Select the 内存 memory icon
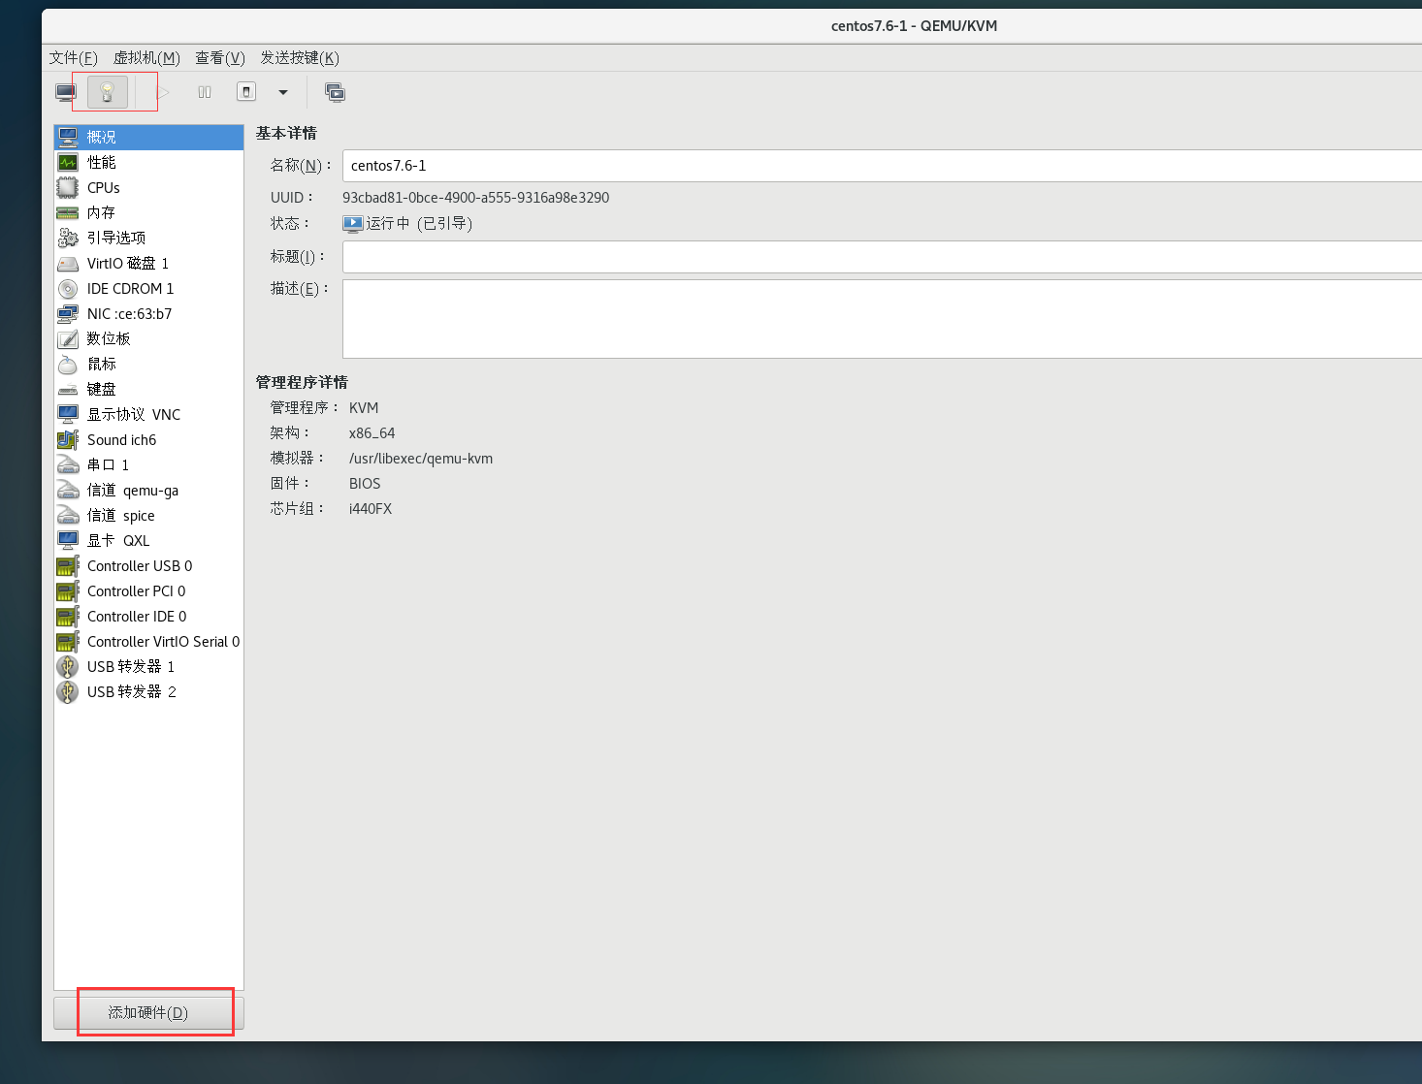 tap(68, 213)
